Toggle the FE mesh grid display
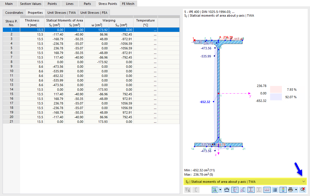Image resolution: width=310 pixels, height=196 pixels. [275, 190]
